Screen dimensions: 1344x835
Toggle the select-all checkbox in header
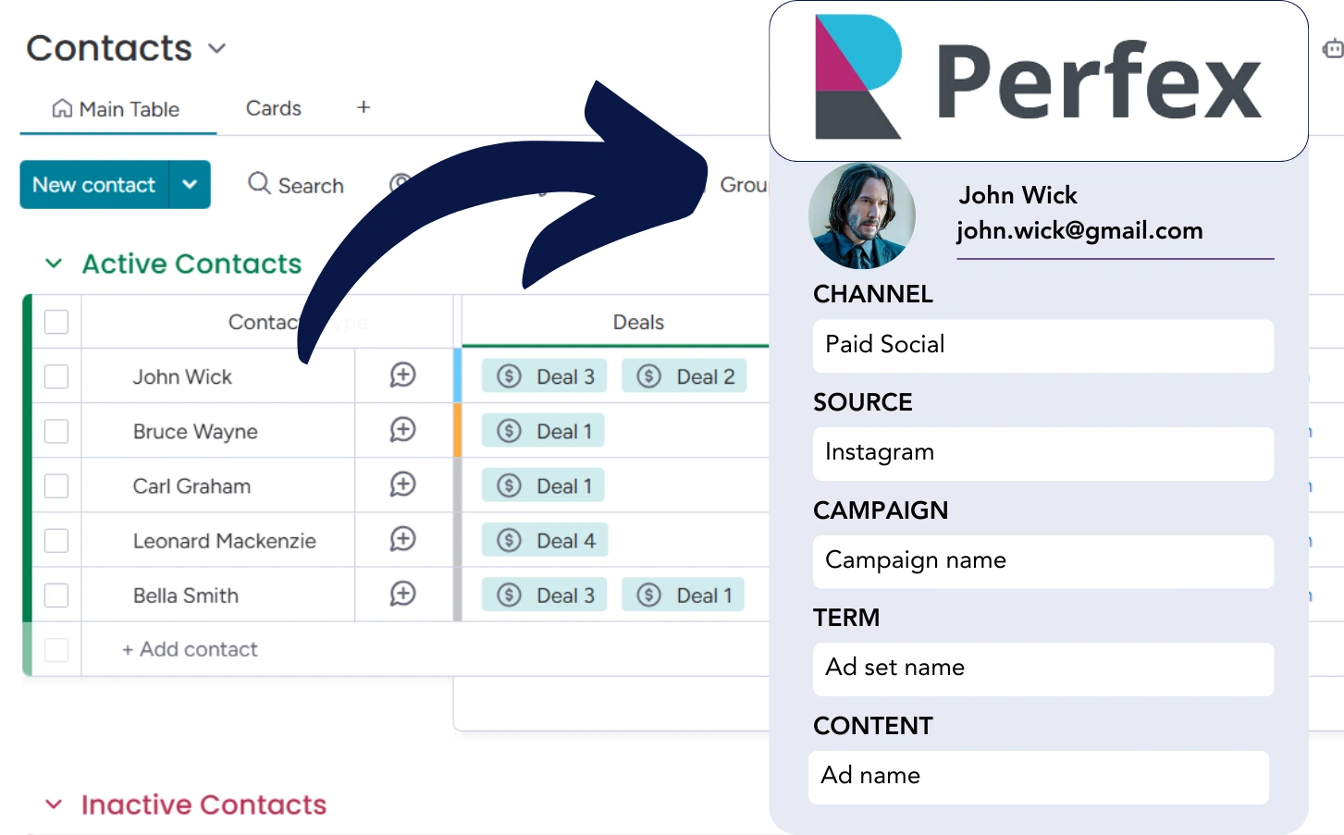click(x=56, y=322)
